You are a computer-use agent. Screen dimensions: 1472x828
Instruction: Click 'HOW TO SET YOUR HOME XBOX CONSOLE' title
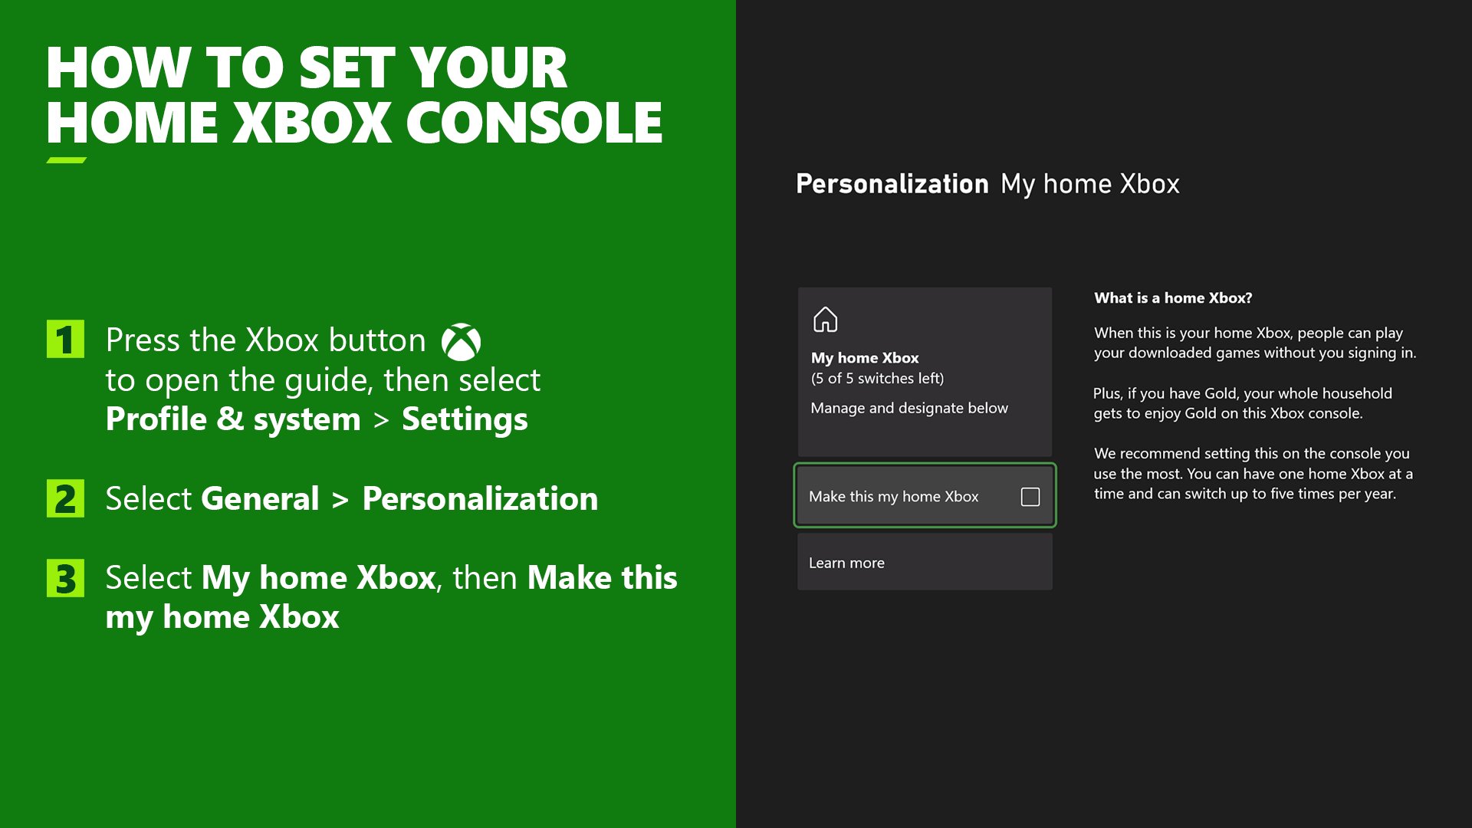click(354, 95)
